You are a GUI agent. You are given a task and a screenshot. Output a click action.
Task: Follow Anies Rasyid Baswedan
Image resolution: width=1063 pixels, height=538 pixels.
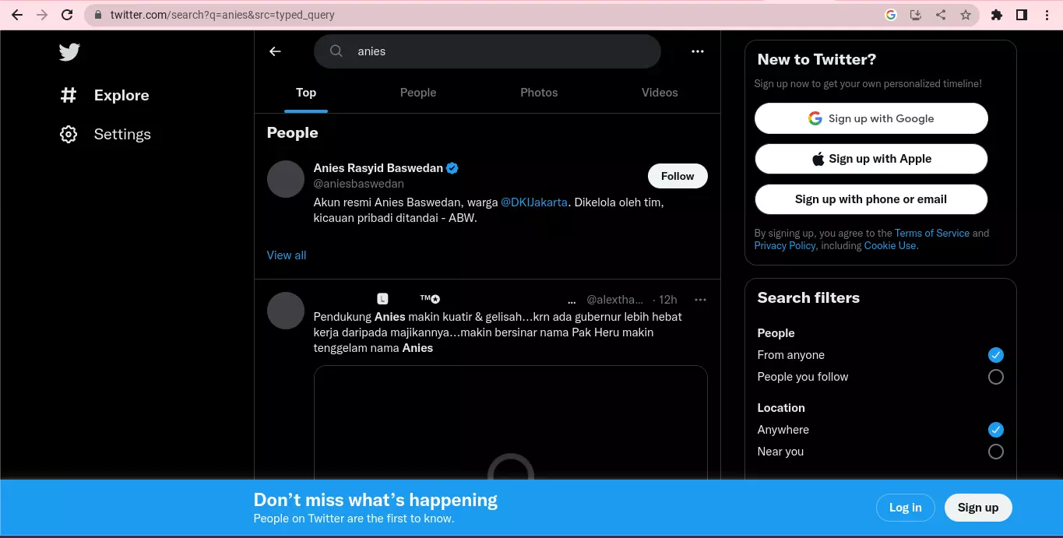tap(678, 176)
